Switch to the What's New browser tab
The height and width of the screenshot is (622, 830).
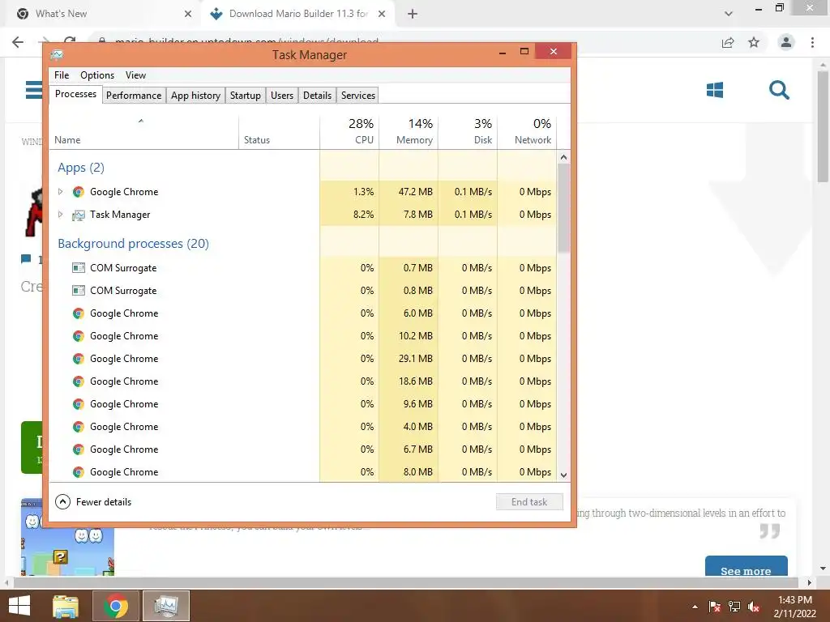pyautogui.click(x=101, y=14)
